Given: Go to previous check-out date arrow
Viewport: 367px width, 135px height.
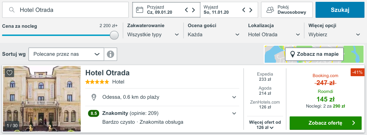Looking at the screenshot, I should [244, 10].
